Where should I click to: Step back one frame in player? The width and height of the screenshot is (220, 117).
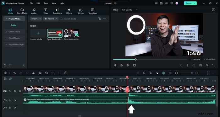(x=115, y=65)
